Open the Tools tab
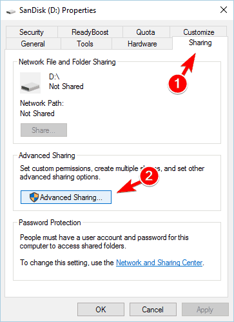Image resolution: width=234 pixels, height=322 pixels. tap(85, 44)
